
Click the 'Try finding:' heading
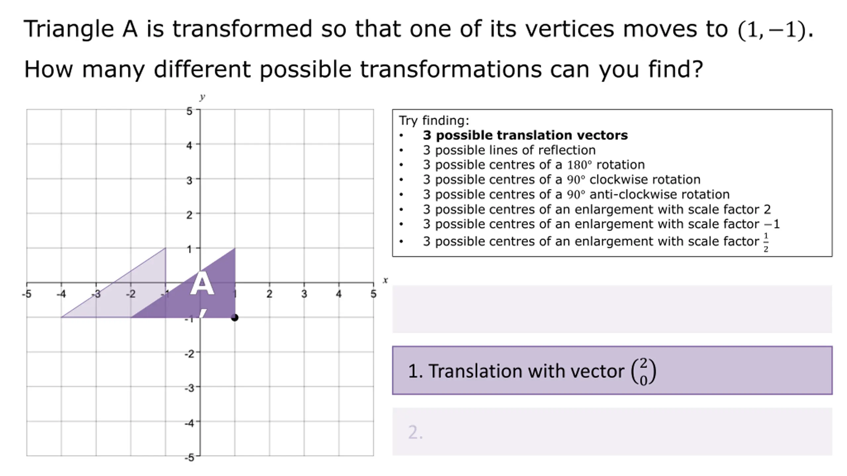click(x=434, y=121)
